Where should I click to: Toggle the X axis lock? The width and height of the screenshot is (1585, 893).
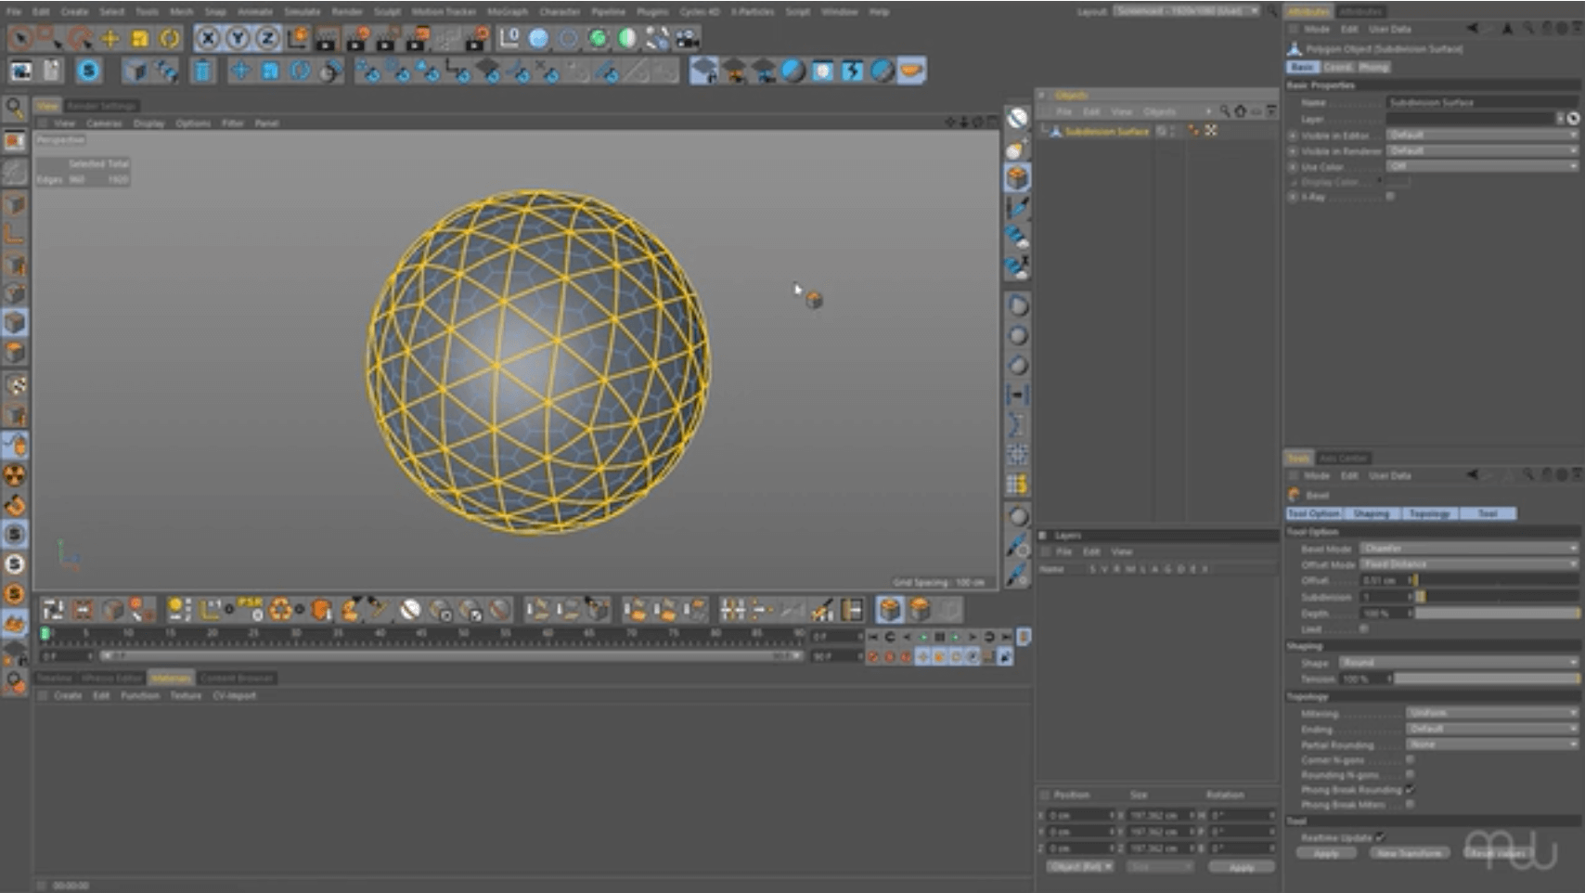(x=208, y=38)
